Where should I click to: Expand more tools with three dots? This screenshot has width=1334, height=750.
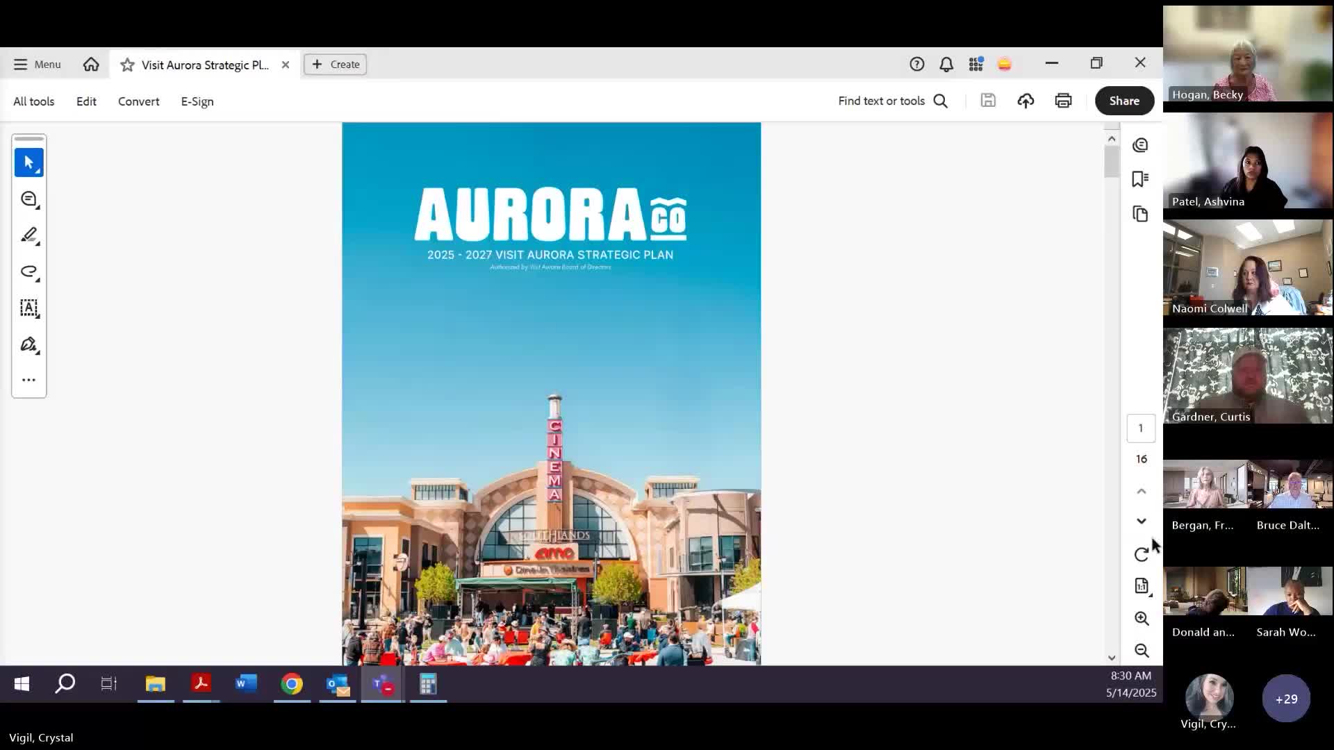point(28,380)
